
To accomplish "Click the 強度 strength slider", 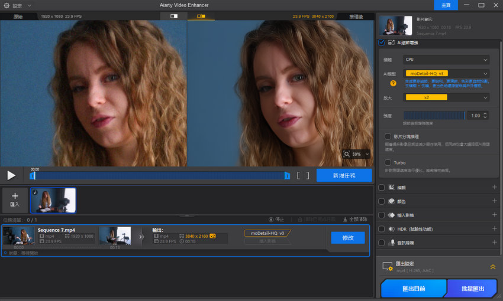I will [434, 116].
